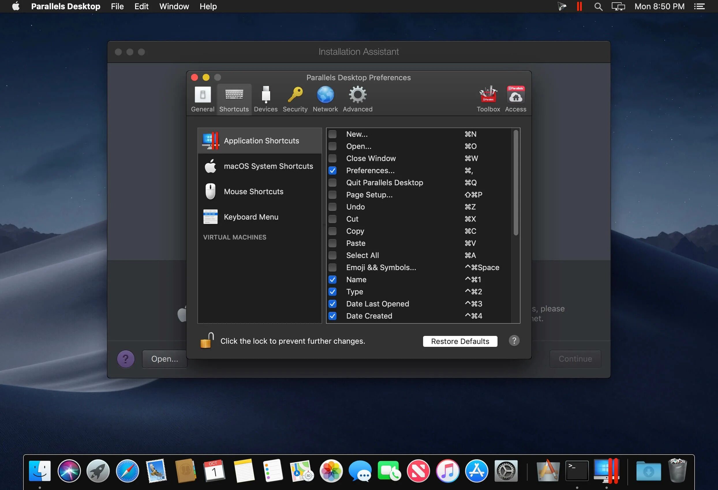Enable the Page Setup... checkbox

click(332, 194)
